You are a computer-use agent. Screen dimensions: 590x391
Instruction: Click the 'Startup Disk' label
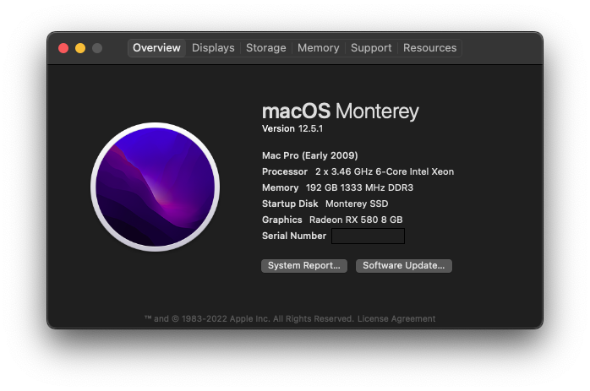290,204
